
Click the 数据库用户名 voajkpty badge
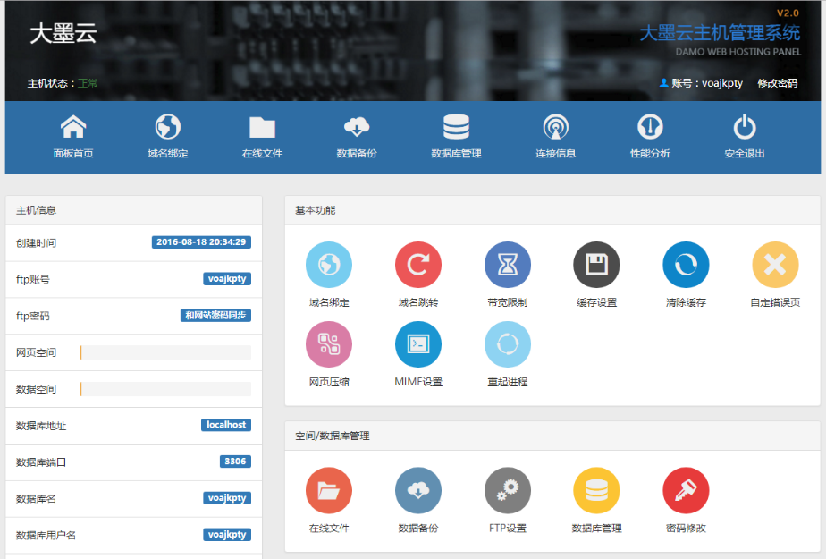(227, 534)
